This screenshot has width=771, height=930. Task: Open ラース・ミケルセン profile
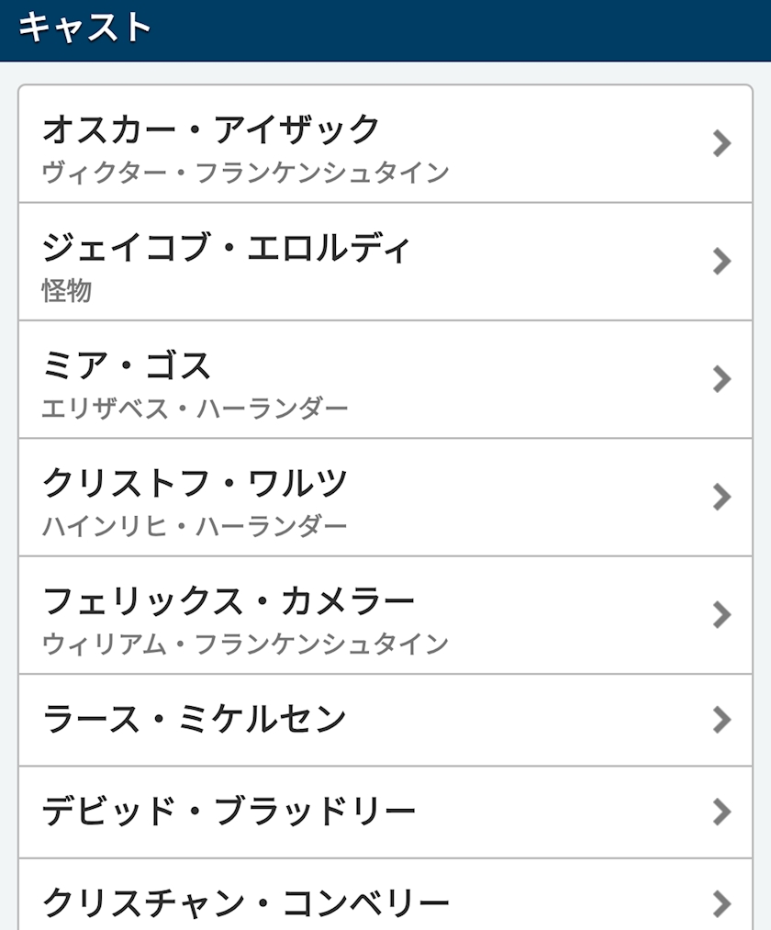pos(195,720)
